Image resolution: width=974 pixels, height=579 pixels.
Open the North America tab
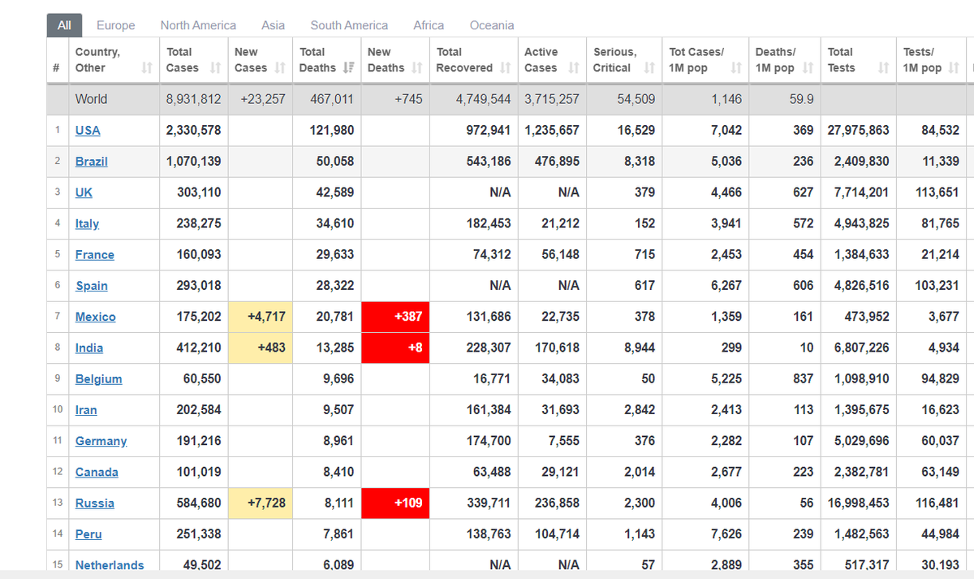pos(198,25)
